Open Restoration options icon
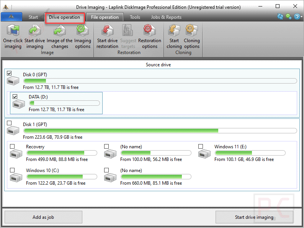 point(149,30)
